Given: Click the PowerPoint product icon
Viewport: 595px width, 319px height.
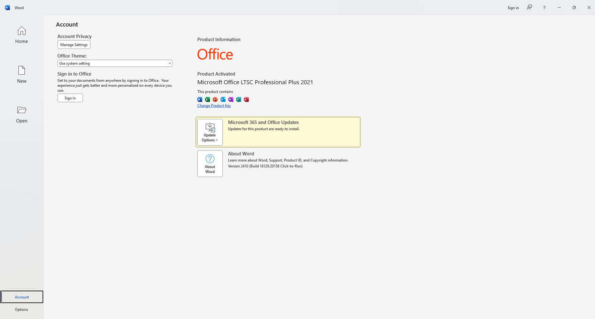Looking at the screenshot, I should point(215,99).
